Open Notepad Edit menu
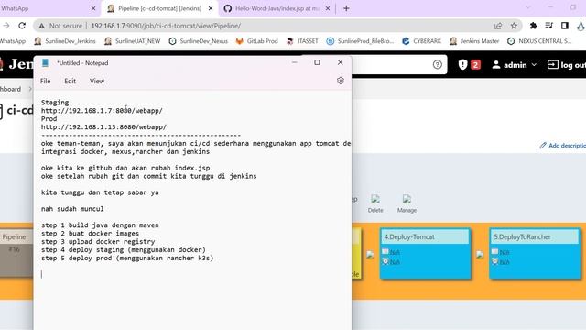The height and width of the screenshot is (330, 586). coord(70,81)
